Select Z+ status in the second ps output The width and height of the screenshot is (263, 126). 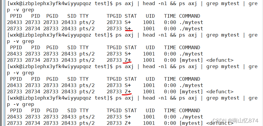pos(128,60)
